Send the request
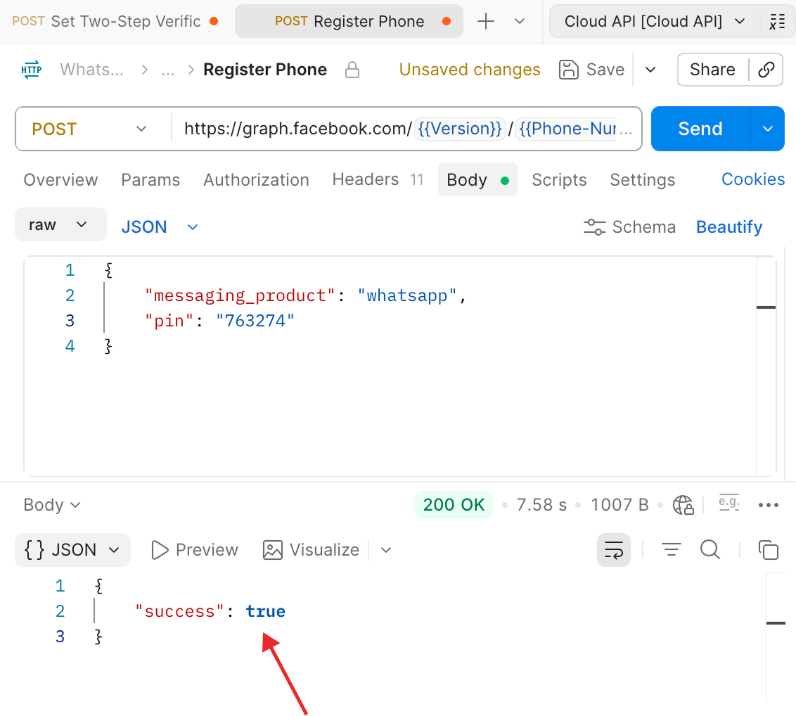 (x=700, y=129)
